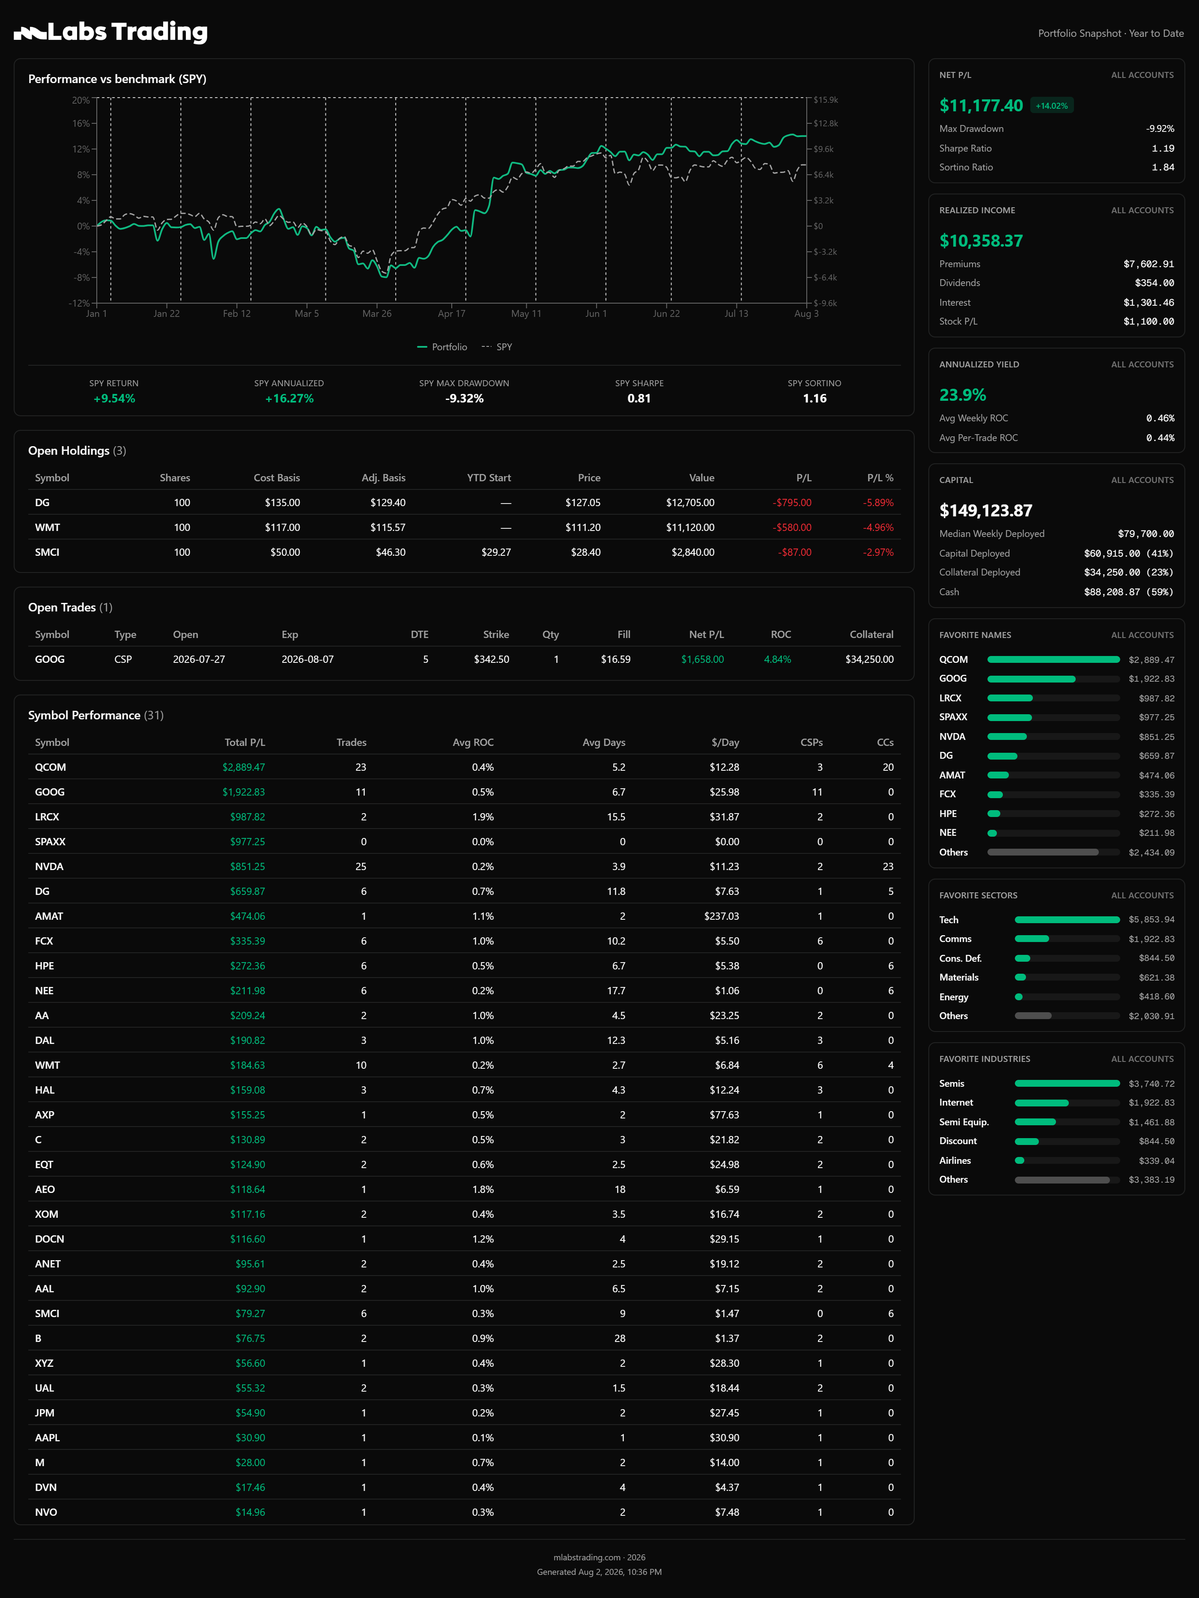The height and width of the screenshot is (1598, 1199).
Task: Select SMCI value $2,840.00 in Open Holdings
Action: coord(693,552)
